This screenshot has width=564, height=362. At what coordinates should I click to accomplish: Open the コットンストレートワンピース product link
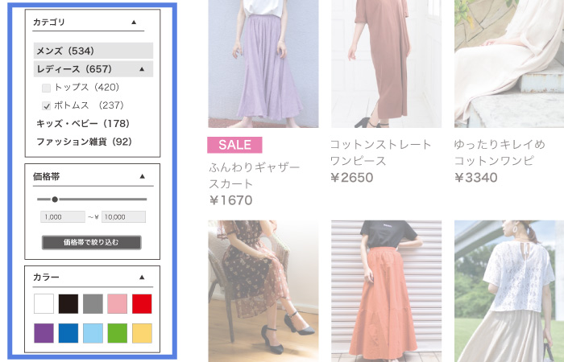380,153
